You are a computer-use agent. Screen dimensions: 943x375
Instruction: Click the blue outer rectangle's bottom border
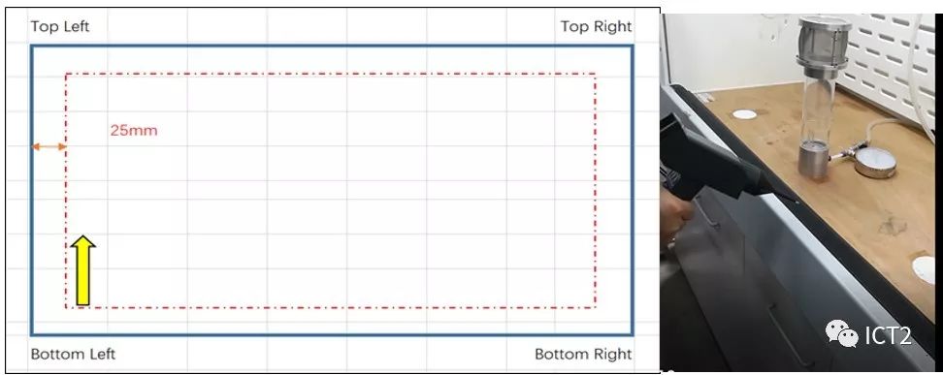332,334
